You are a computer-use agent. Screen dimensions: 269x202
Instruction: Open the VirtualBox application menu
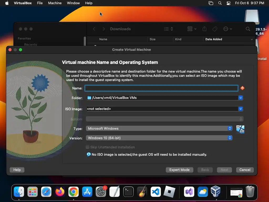point(23,3)
